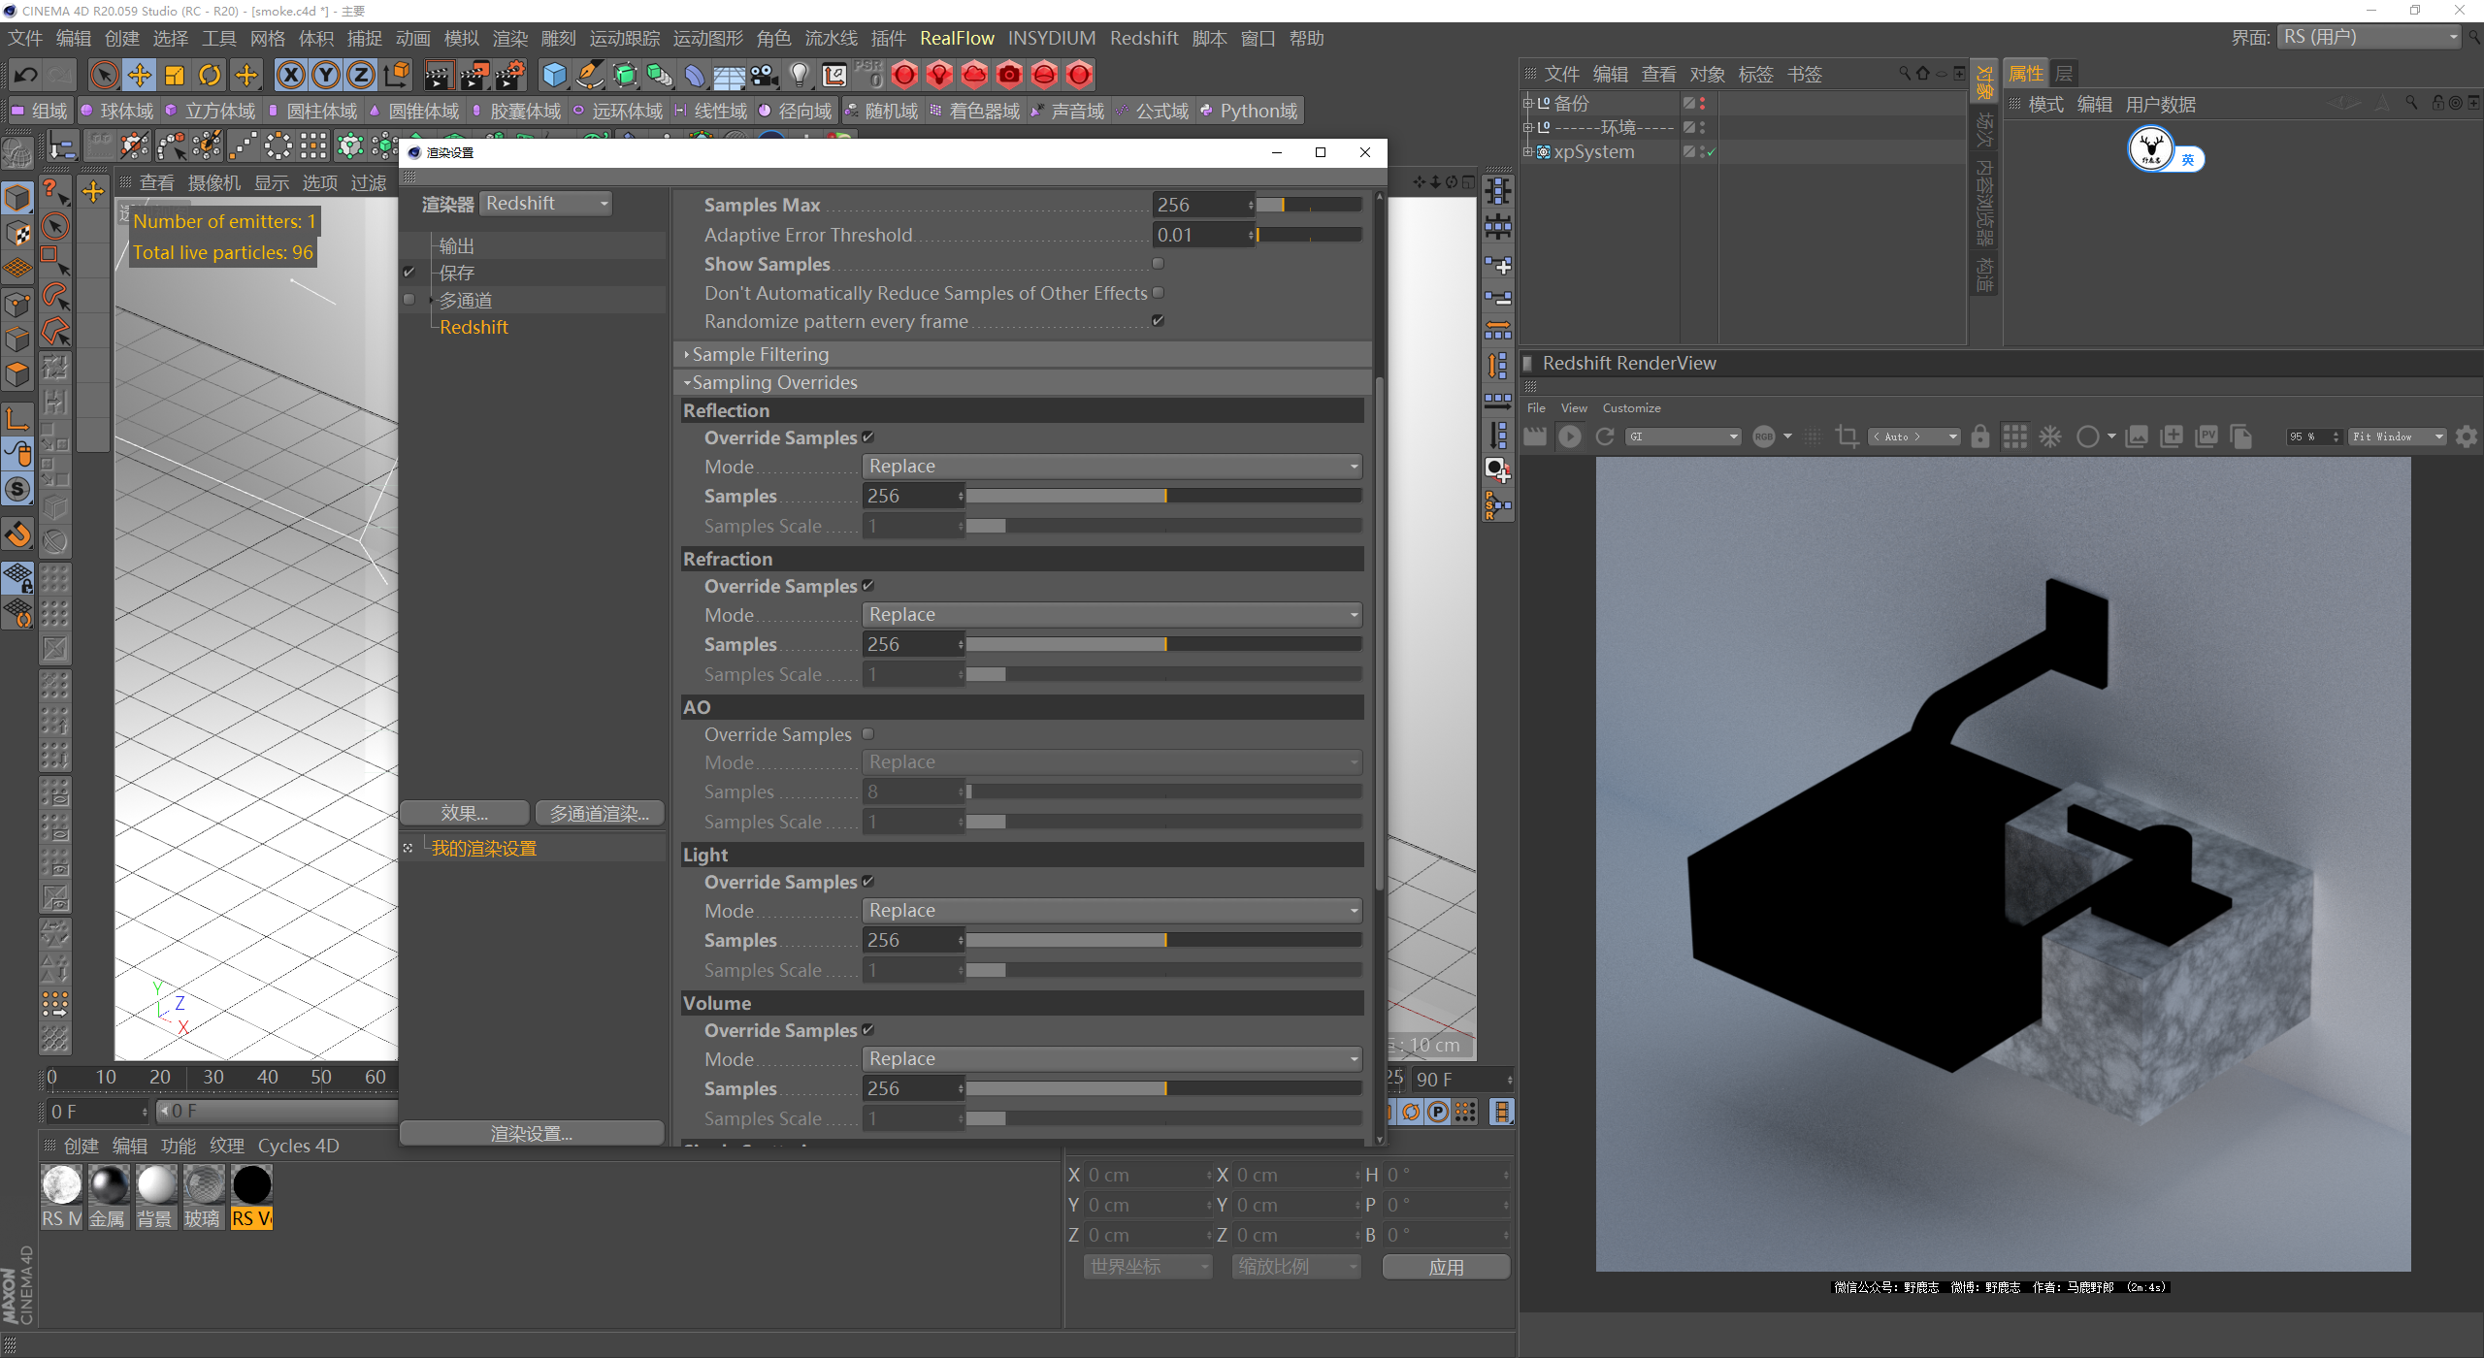This screenshot has height=1358, width=2484.
Task: Click the 多通道渲染... button
Action: 600,814
